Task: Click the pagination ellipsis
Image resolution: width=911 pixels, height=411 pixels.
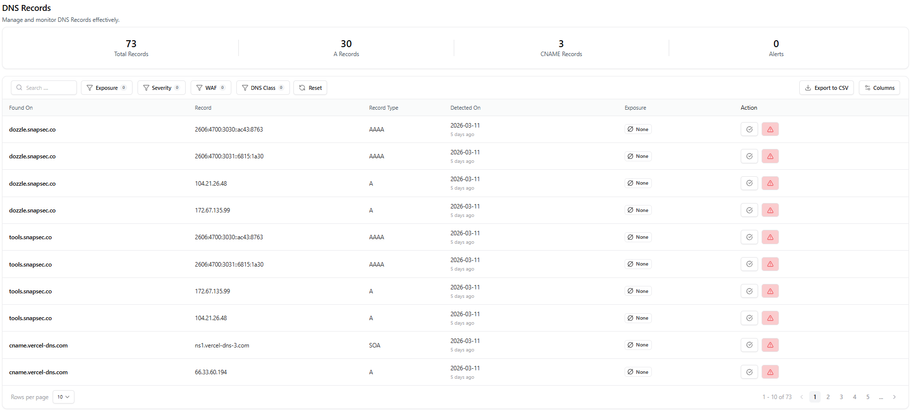Action: coord(881,397)
